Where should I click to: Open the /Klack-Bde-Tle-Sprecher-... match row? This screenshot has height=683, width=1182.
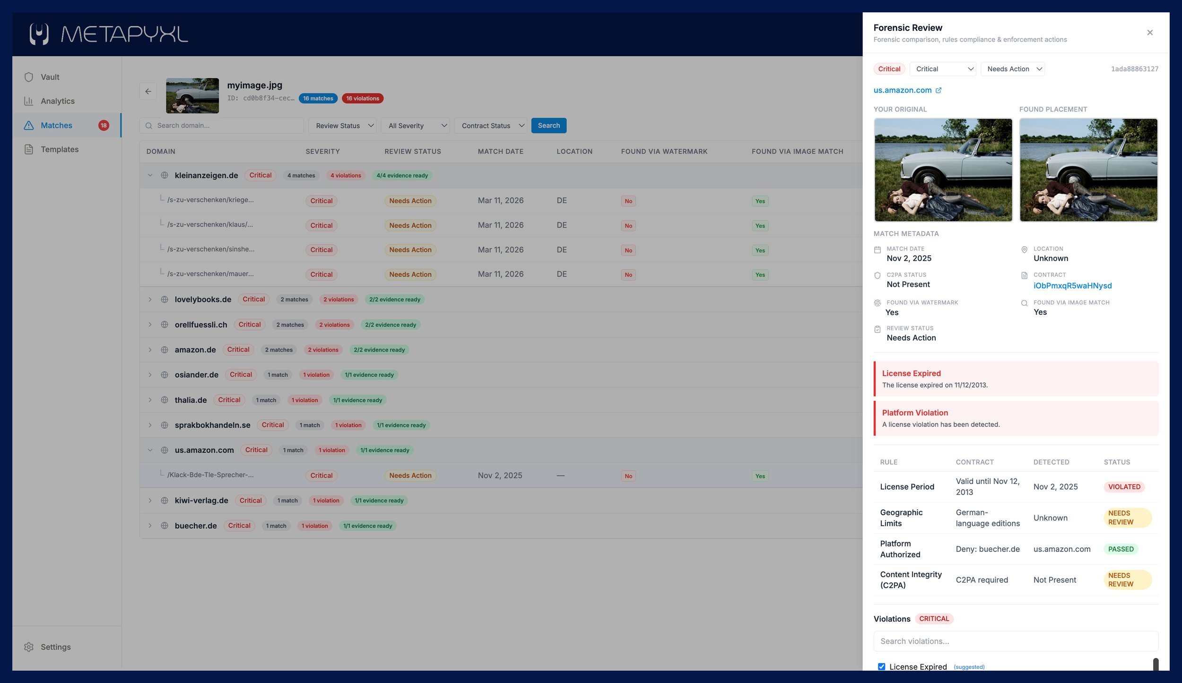click(x=501, y=476)
